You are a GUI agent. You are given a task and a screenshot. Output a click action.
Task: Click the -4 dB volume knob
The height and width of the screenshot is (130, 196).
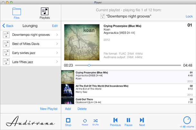187,120
